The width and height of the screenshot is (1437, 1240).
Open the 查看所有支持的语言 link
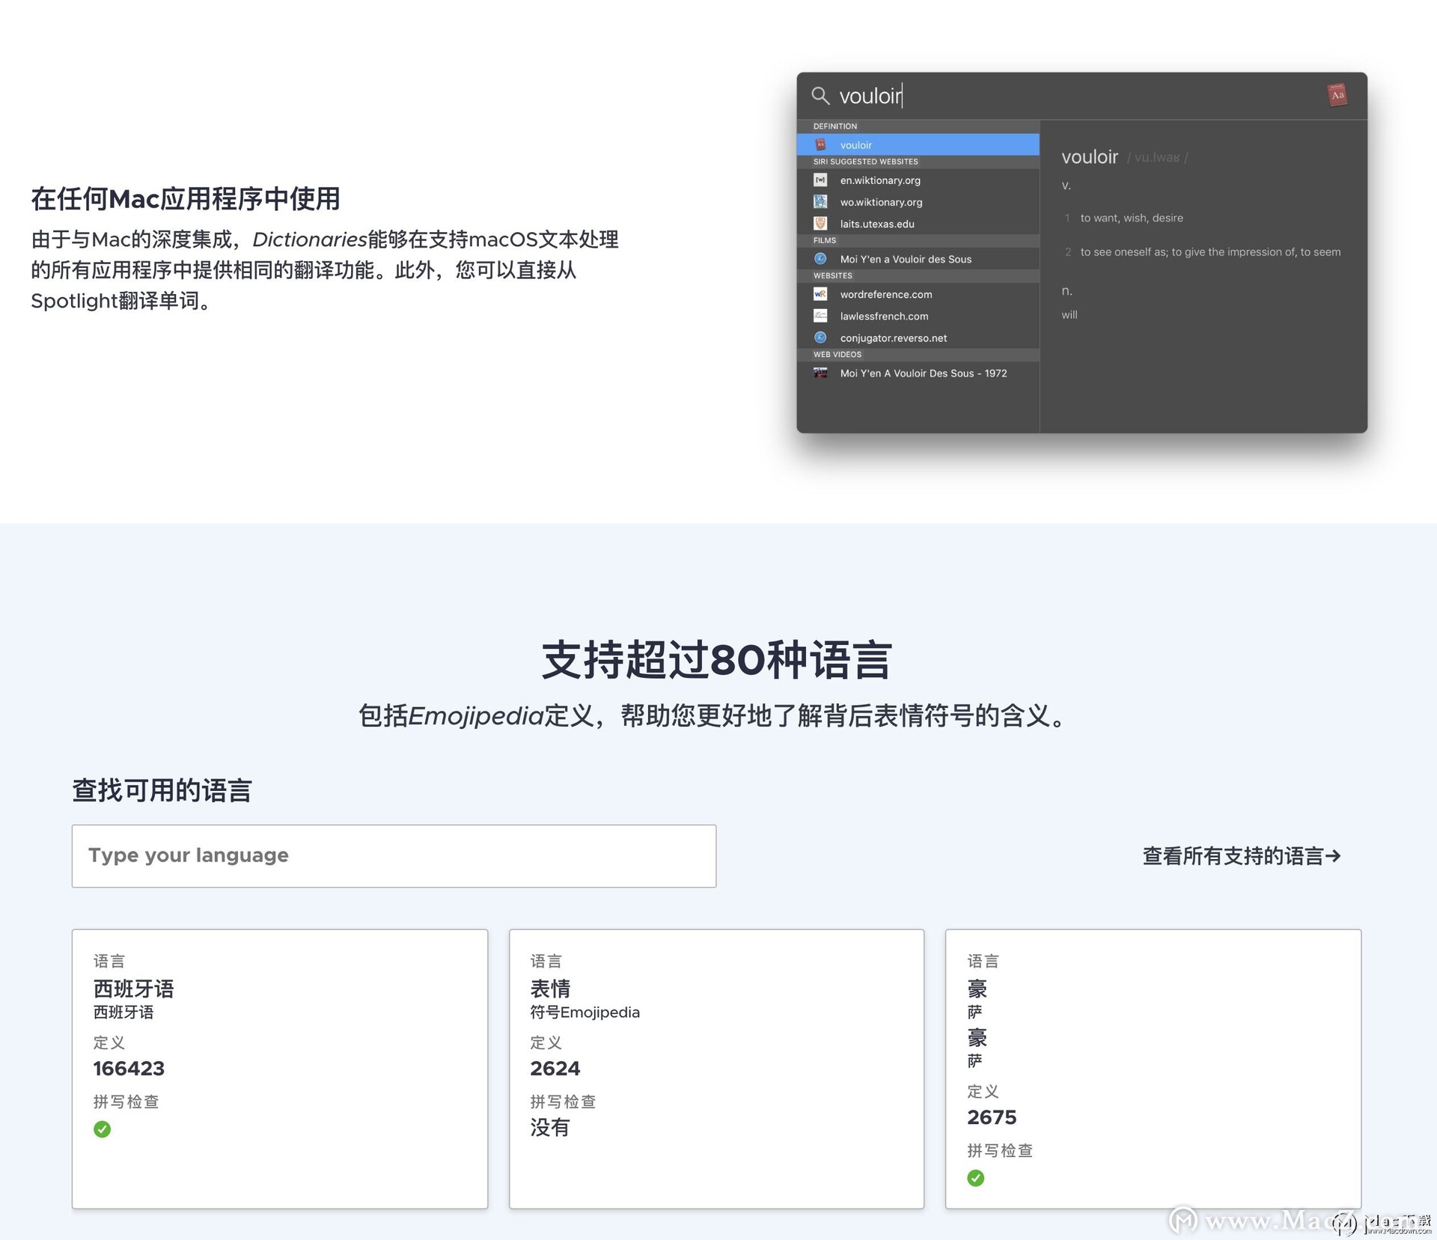click(1242, 856)
